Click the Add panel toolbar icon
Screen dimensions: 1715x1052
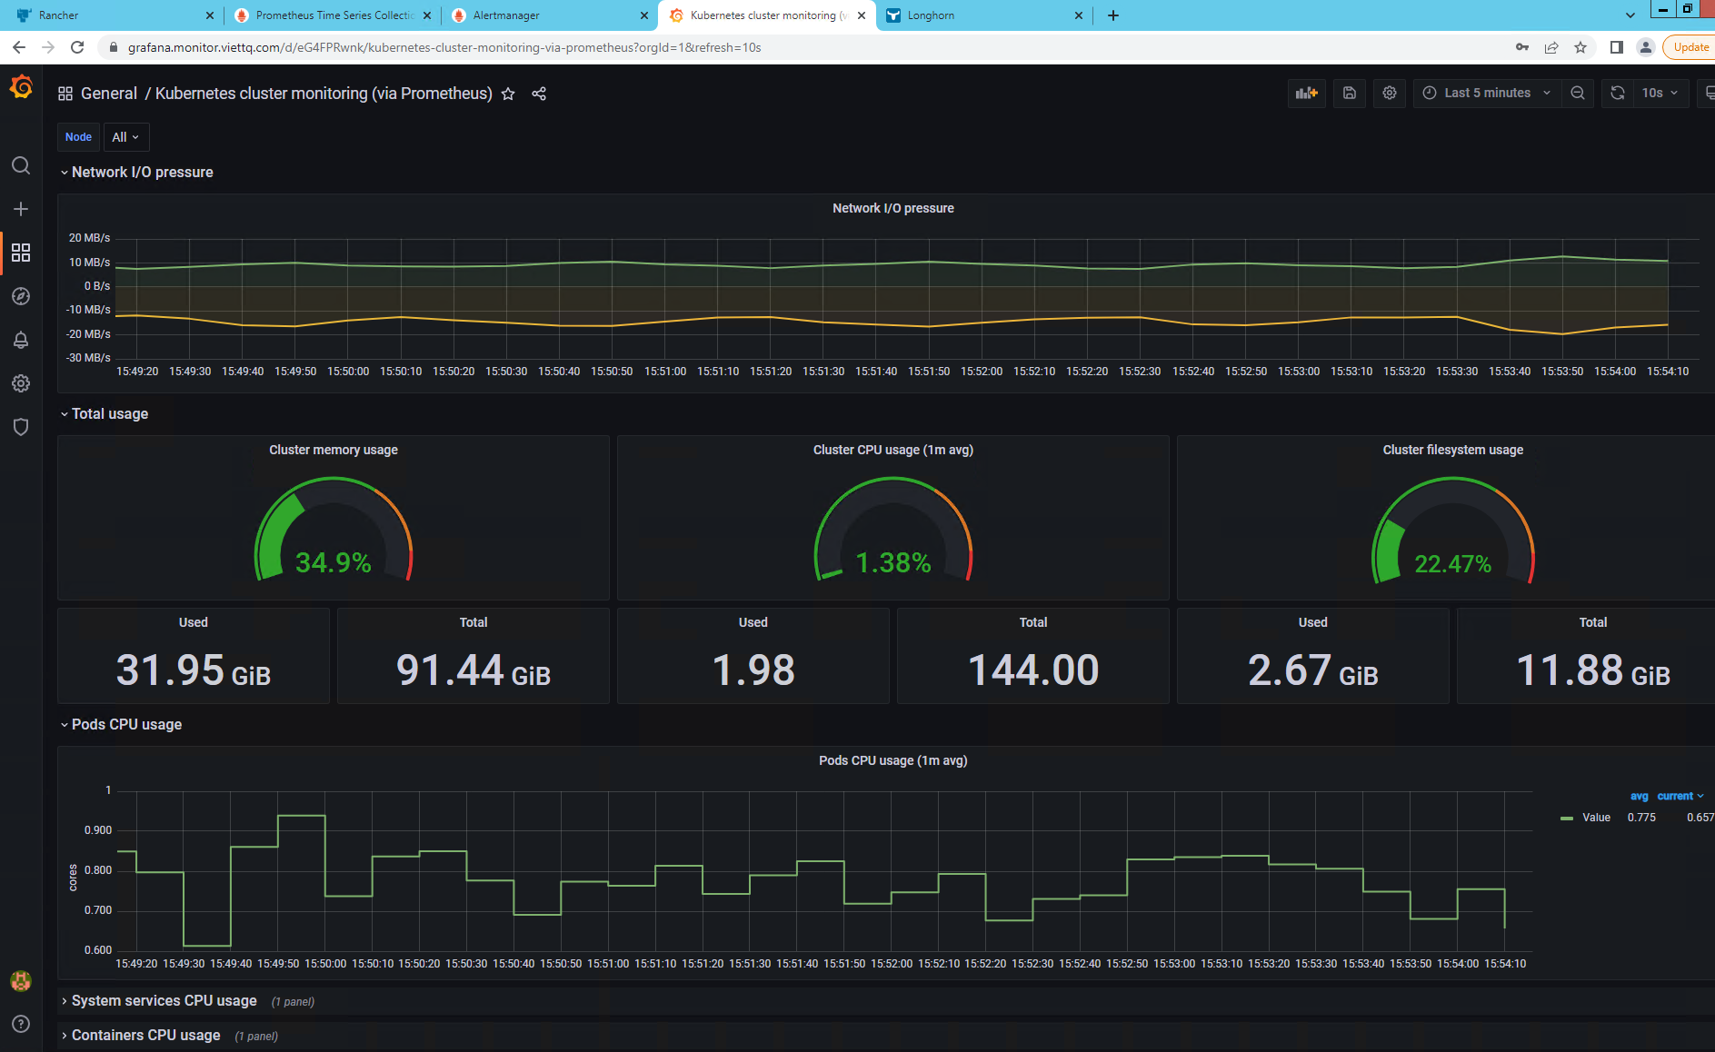[1306, 93]
